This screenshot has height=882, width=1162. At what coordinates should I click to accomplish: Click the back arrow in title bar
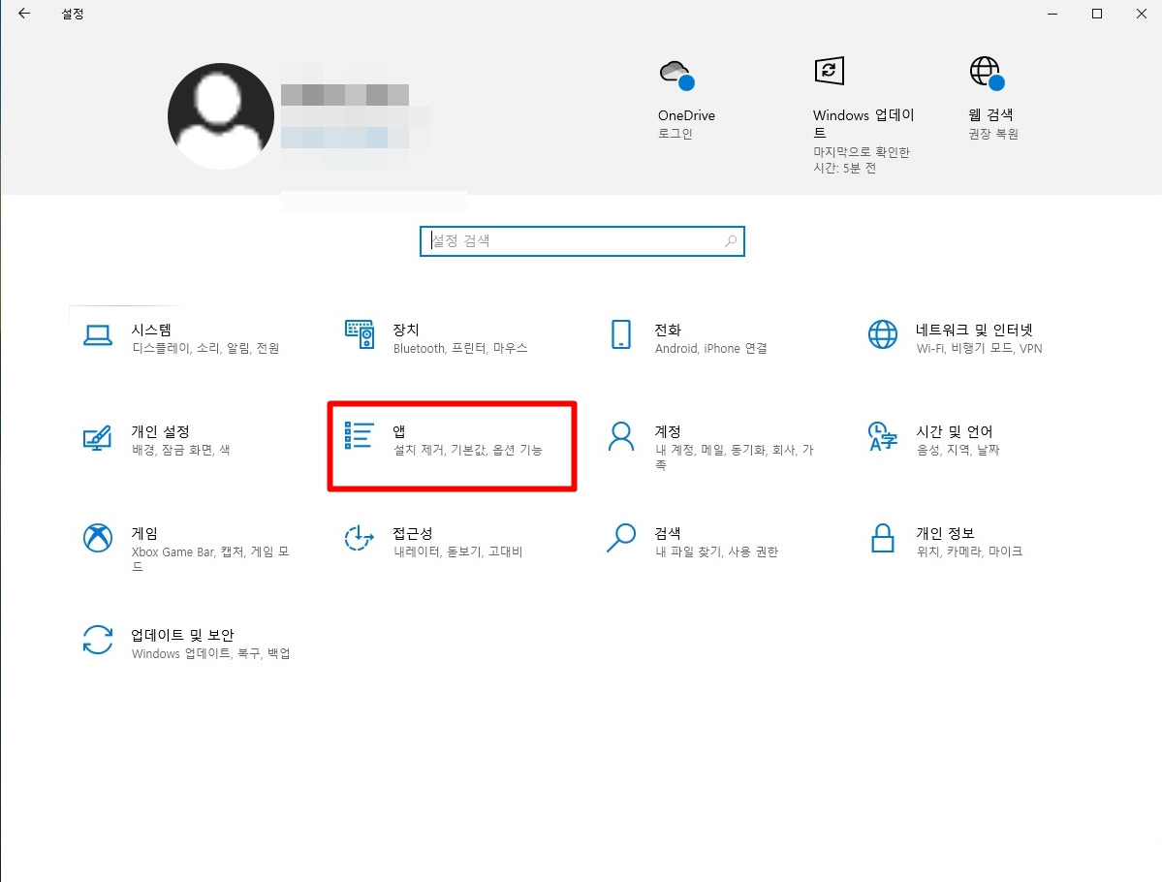[23, 14]
